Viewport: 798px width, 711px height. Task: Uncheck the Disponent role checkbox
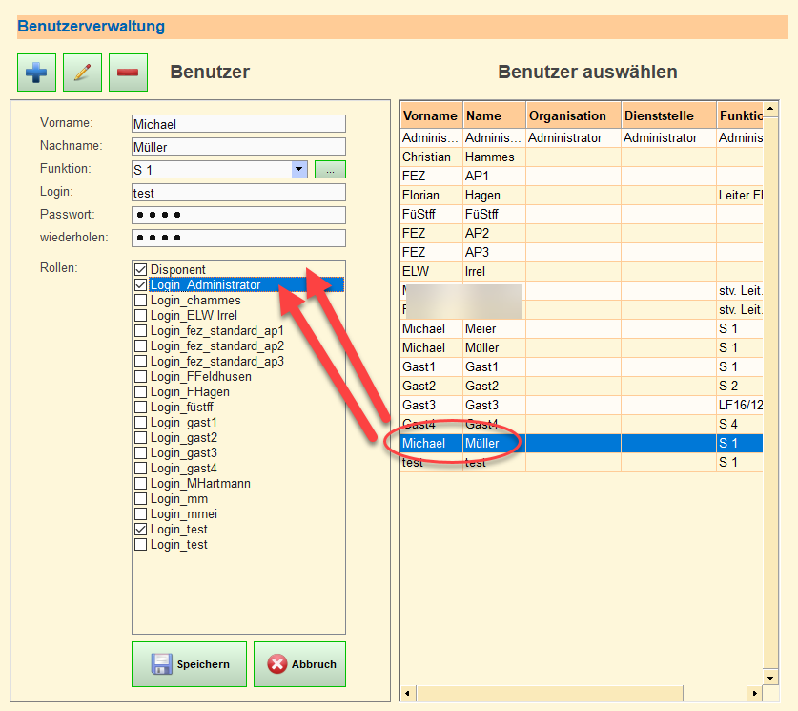tap(141, 270)
